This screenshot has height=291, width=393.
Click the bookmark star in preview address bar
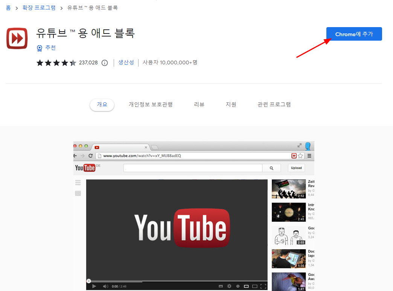pyautogui.click(x=300, y=156)
